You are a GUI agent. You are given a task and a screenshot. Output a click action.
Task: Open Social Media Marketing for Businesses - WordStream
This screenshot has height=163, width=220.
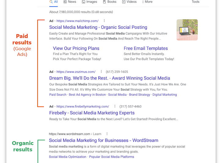coord(104,140)
